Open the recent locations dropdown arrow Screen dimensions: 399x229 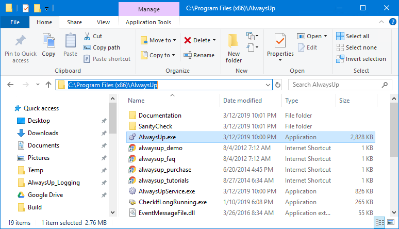pos(38,84)
